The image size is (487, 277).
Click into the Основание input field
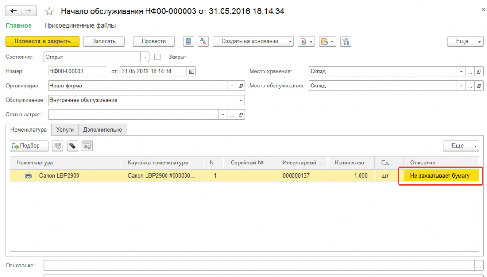pos(259,266)
